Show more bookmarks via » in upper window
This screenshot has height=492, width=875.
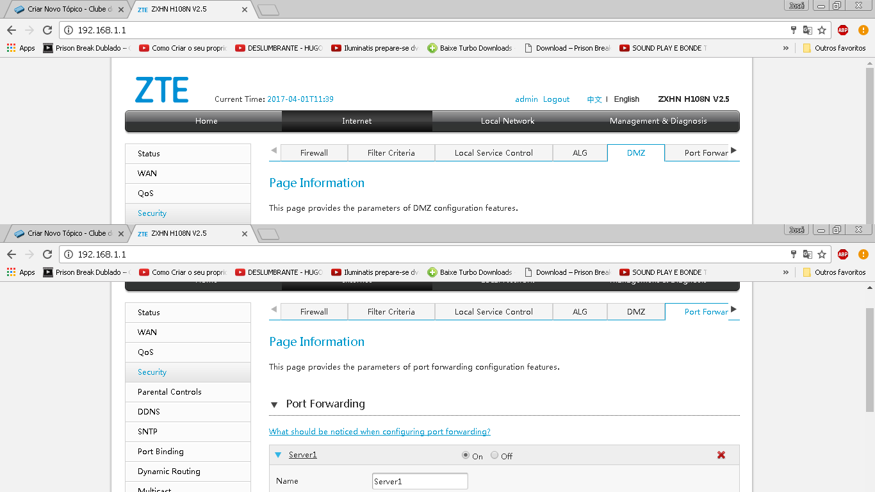pyautogui.click(x=786, y=48)
